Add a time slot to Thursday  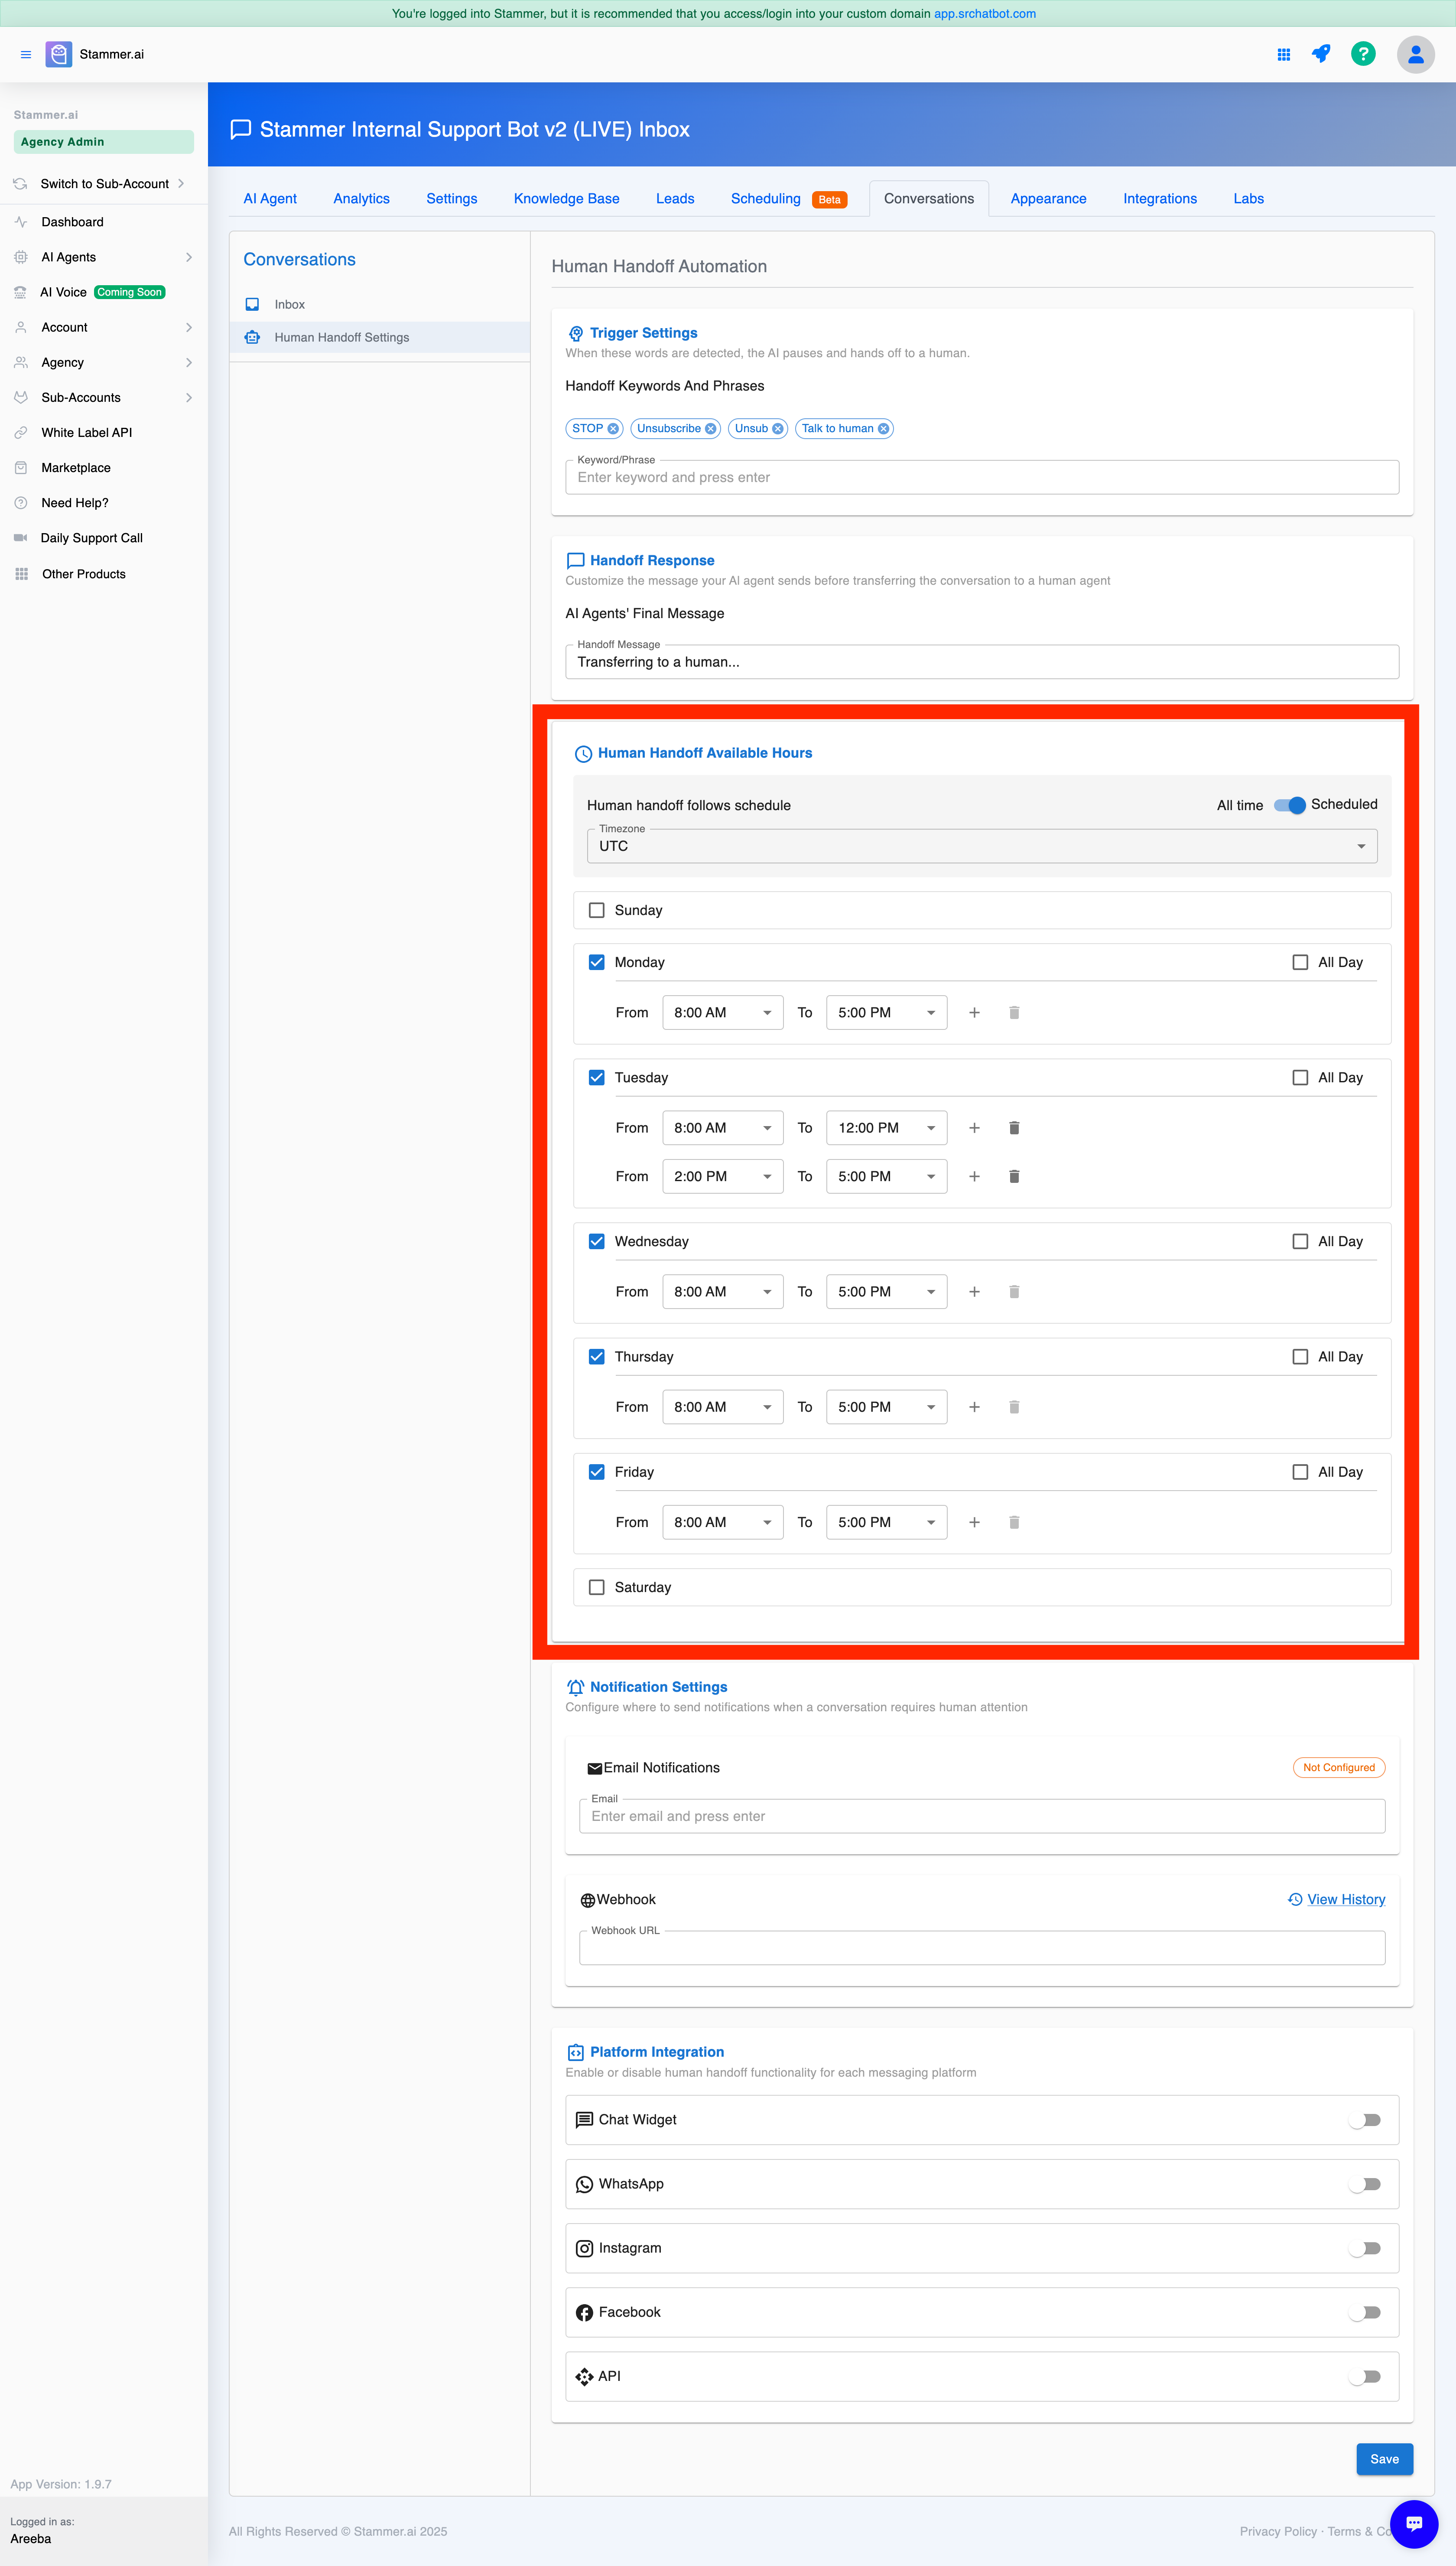point(974,1407)
